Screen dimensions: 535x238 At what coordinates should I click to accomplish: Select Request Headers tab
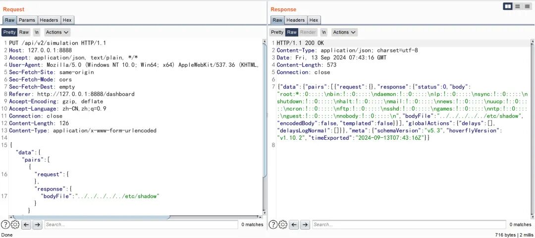(x=49, y=20)
